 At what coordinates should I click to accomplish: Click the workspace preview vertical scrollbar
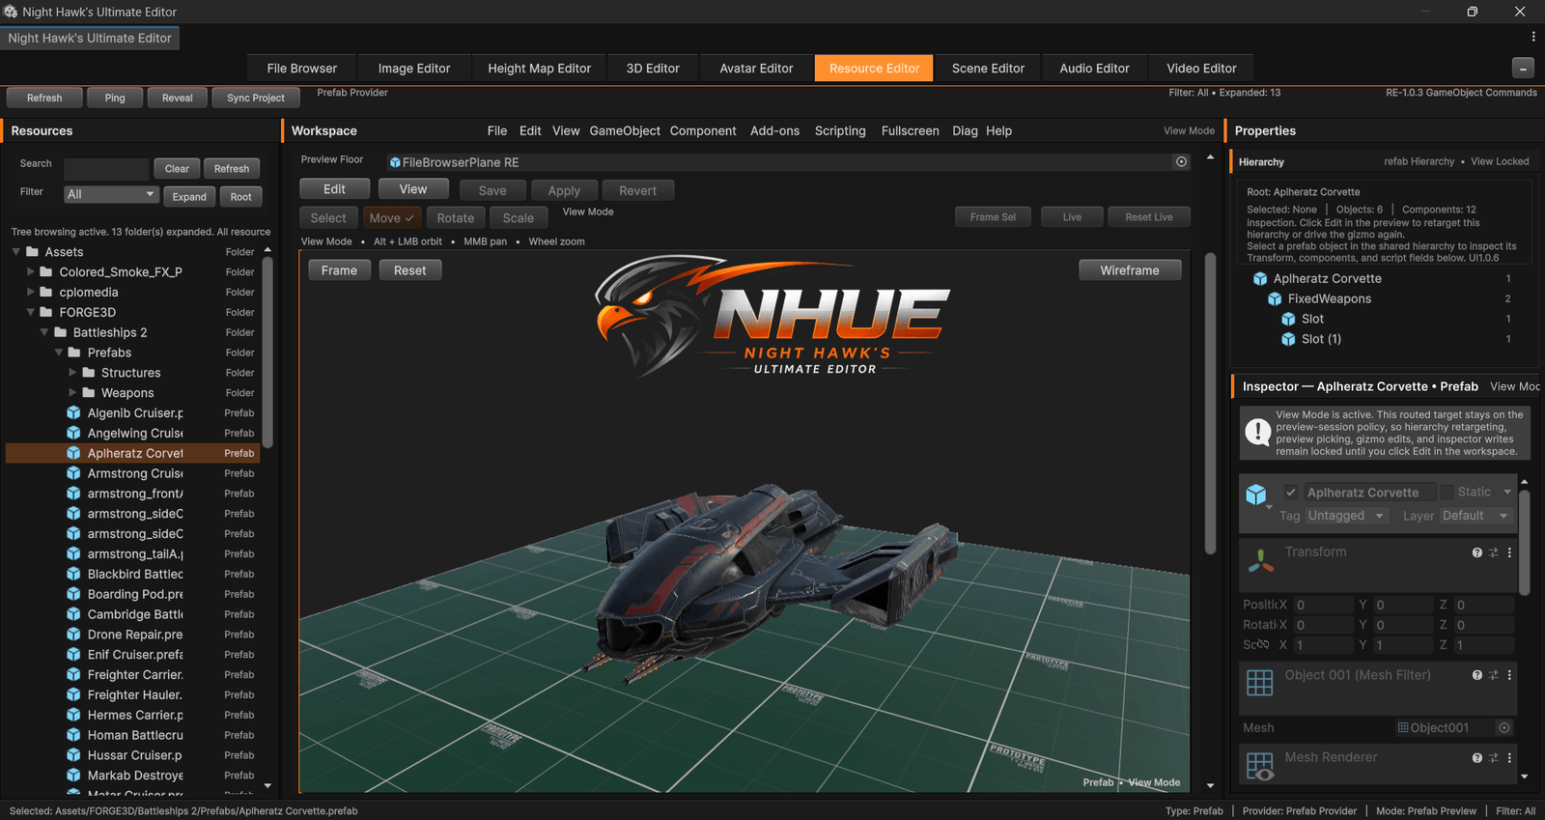point(1210,404)
